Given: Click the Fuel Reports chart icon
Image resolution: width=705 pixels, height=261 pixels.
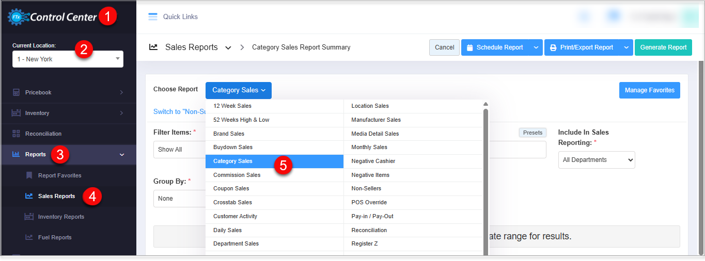Looking at the screenshot, I should click(x=29, y=237).
